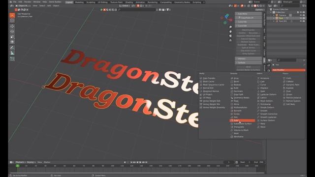315x177 pixels.
Task: Choose Wireframe modifier from the list
Action: pyautogui.click(x=238, y=137)
